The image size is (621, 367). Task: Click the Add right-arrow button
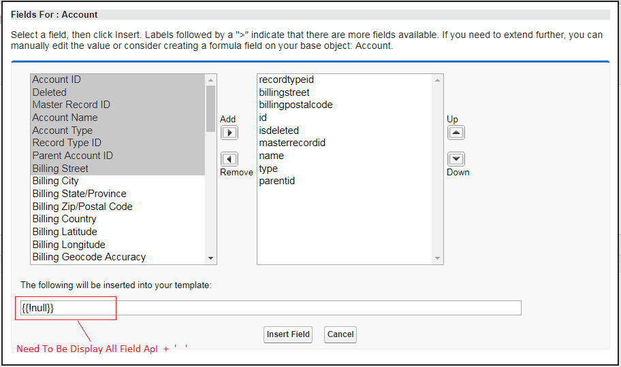click(x=229, y=133)
